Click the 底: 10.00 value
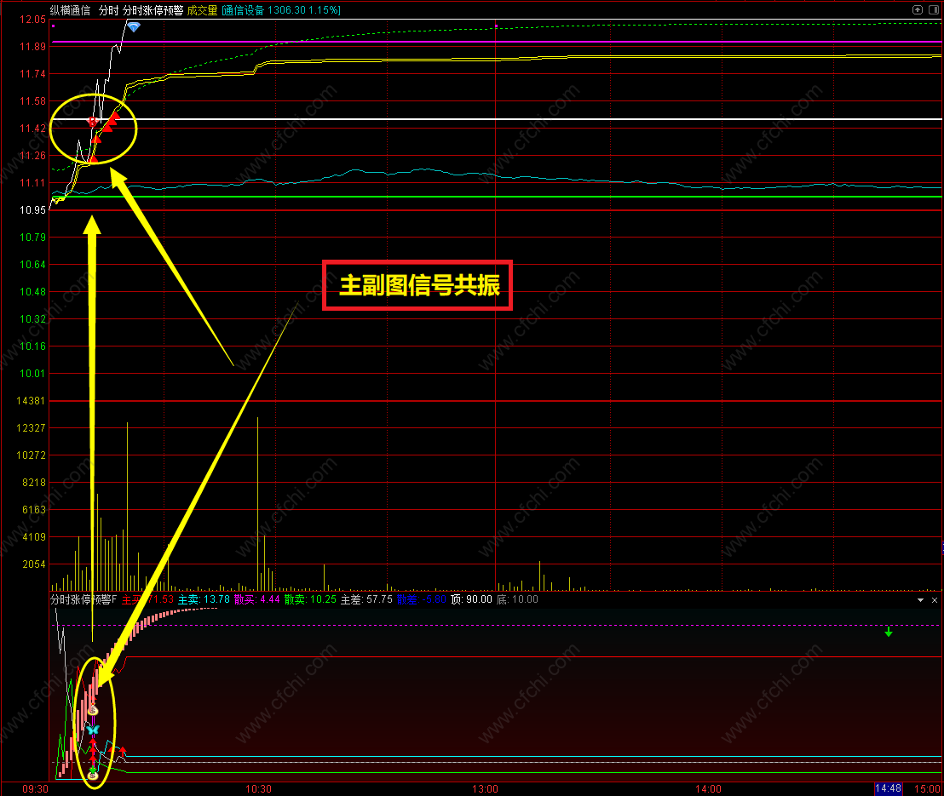 (x=517, y=599)
